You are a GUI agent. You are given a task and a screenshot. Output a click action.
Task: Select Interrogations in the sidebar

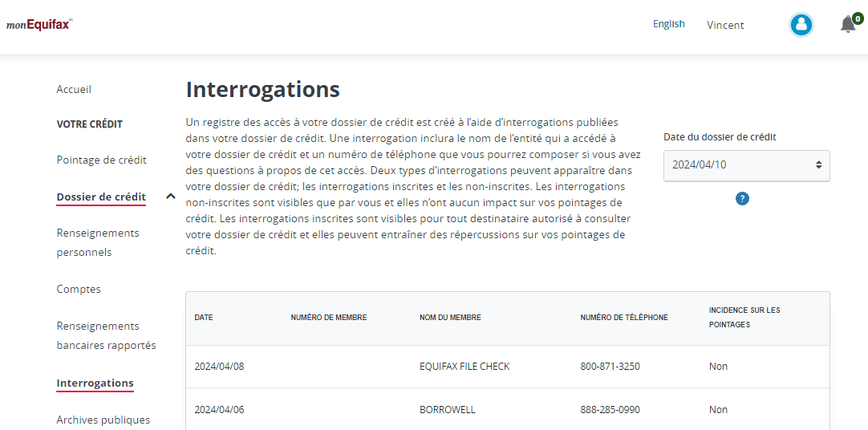coord(95,383)
